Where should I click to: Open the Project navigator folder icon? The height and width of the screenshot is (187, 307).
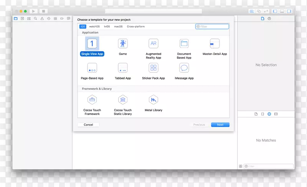[16, 18]
